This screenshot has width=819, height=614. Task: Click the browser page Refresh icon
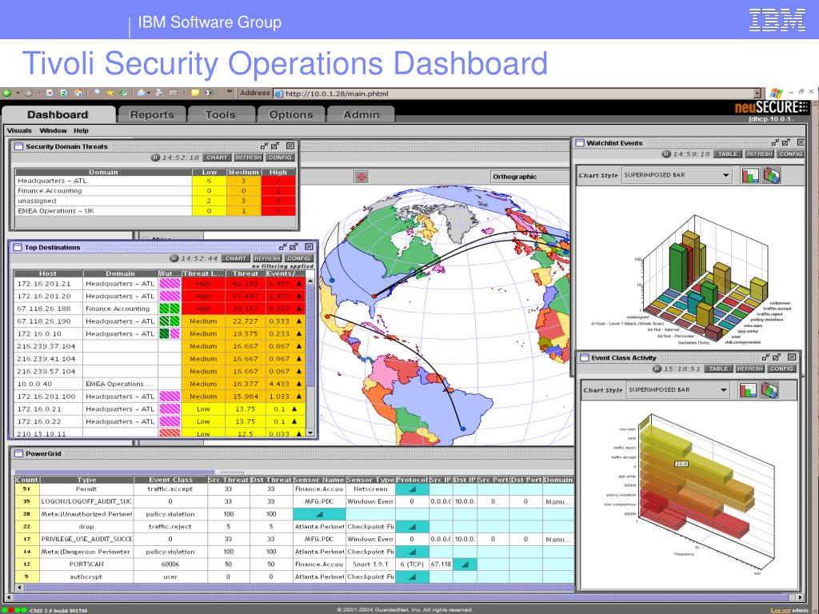(64, 93)
